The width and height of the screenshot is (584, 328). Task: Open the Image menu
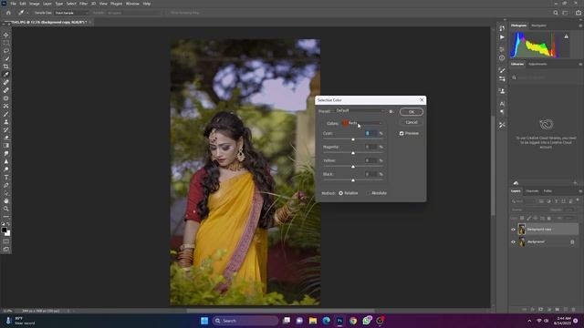35,4
